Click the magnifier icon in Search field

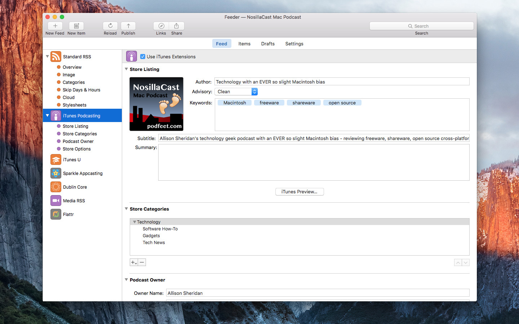[410, 26]
